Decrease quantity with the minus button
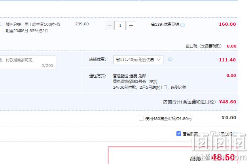 (x=110, y=25)
